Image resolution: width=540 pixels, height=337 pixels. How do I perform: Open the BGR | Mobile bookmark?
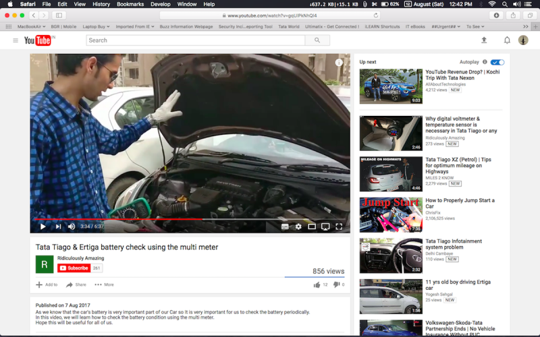click(63, 26)
